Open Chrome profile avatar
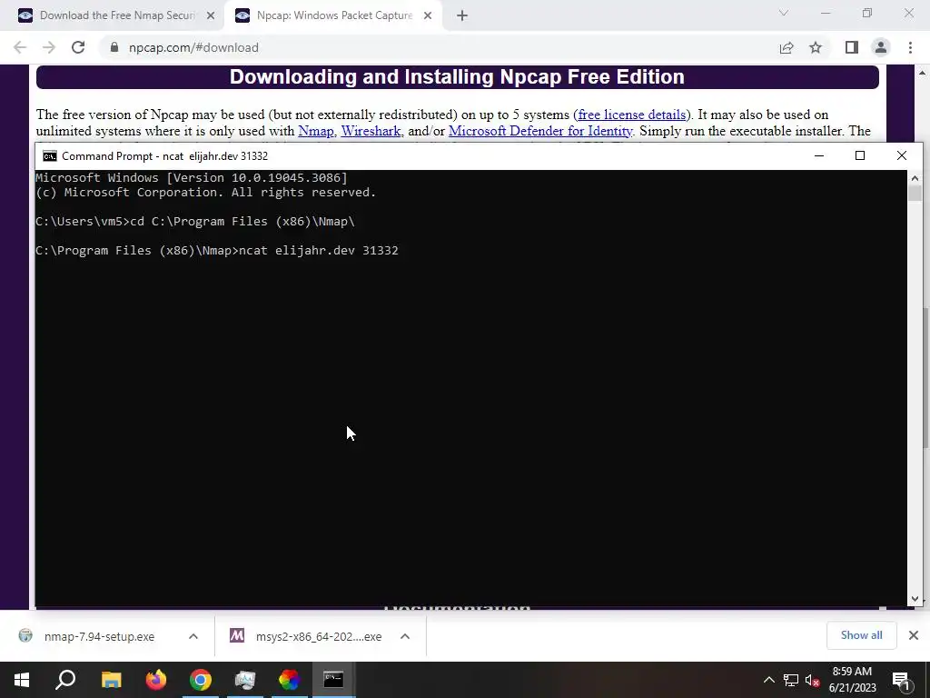The height and width of the screenshot is (698, 930). click(881, 47)
